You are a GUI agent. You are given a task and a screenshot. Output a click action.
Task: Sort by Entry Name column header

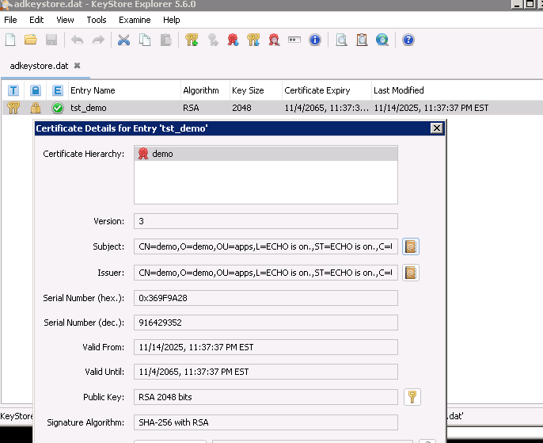coord(93,90)
